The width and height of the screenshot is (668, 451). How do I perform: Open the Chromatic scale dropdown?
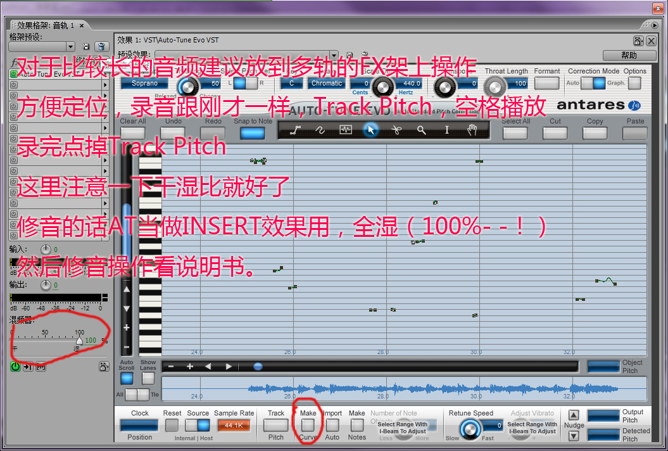(327, 83)
